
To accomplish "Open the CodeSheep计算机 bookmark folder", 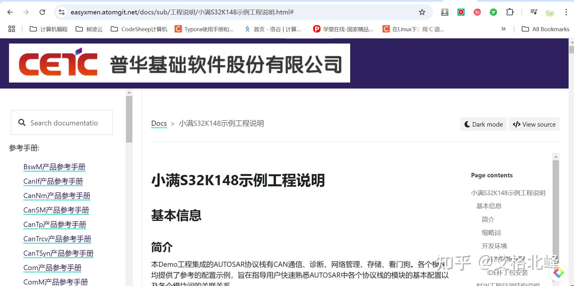I will pos(138,29).
